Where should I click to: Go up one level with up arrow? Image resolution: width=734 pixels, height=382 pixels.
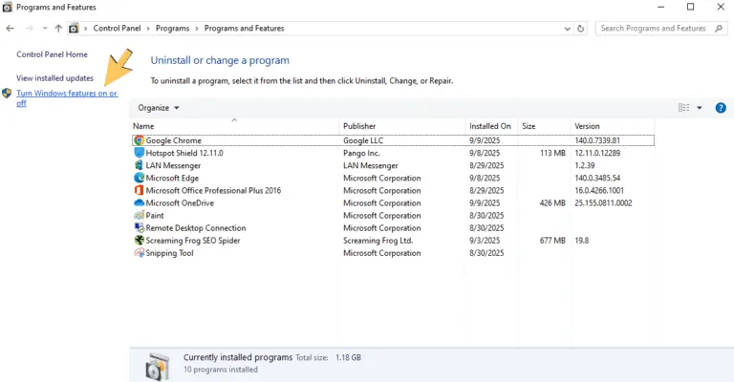(x=58, y=29)
